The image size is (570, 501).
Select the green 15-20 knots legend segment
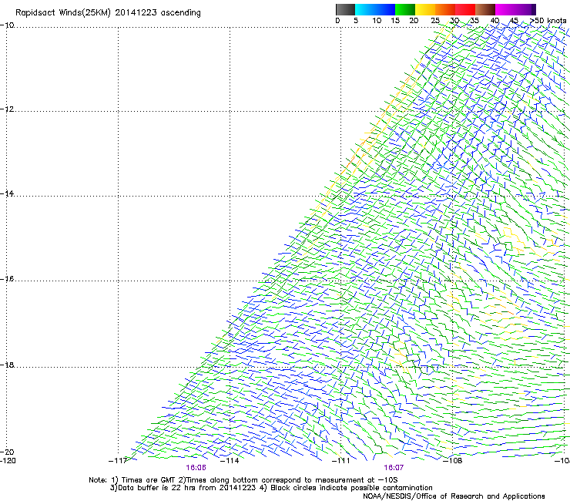point(405,9)
